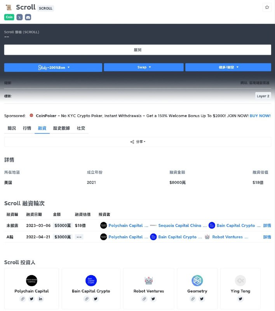Viewport: 275px width, 311px height.
Task: Click the CoinPoker sponsor logo icon
Action: [x=31, y=115]
